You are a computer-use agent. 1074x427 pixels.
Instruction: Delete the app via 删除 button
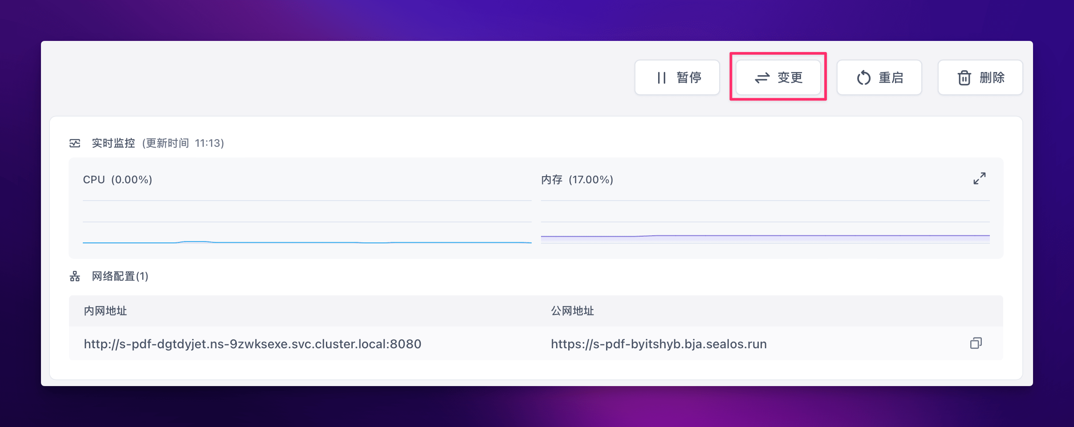[980, 77]
